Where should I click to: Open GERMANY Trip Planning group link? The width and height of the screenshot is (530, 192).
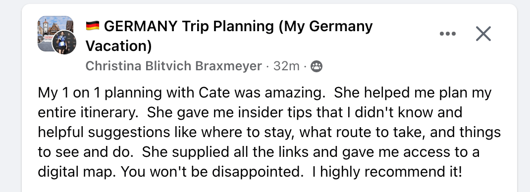pyautogui.click(x=229, y=36)
